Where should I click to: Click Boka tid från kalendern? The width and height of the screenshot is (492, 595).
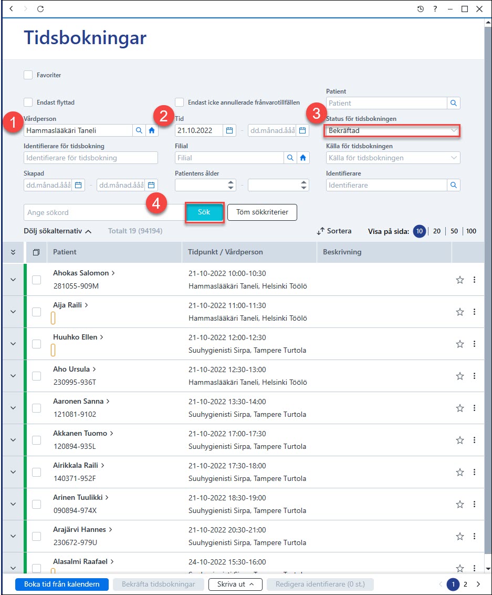click(62, 584)
